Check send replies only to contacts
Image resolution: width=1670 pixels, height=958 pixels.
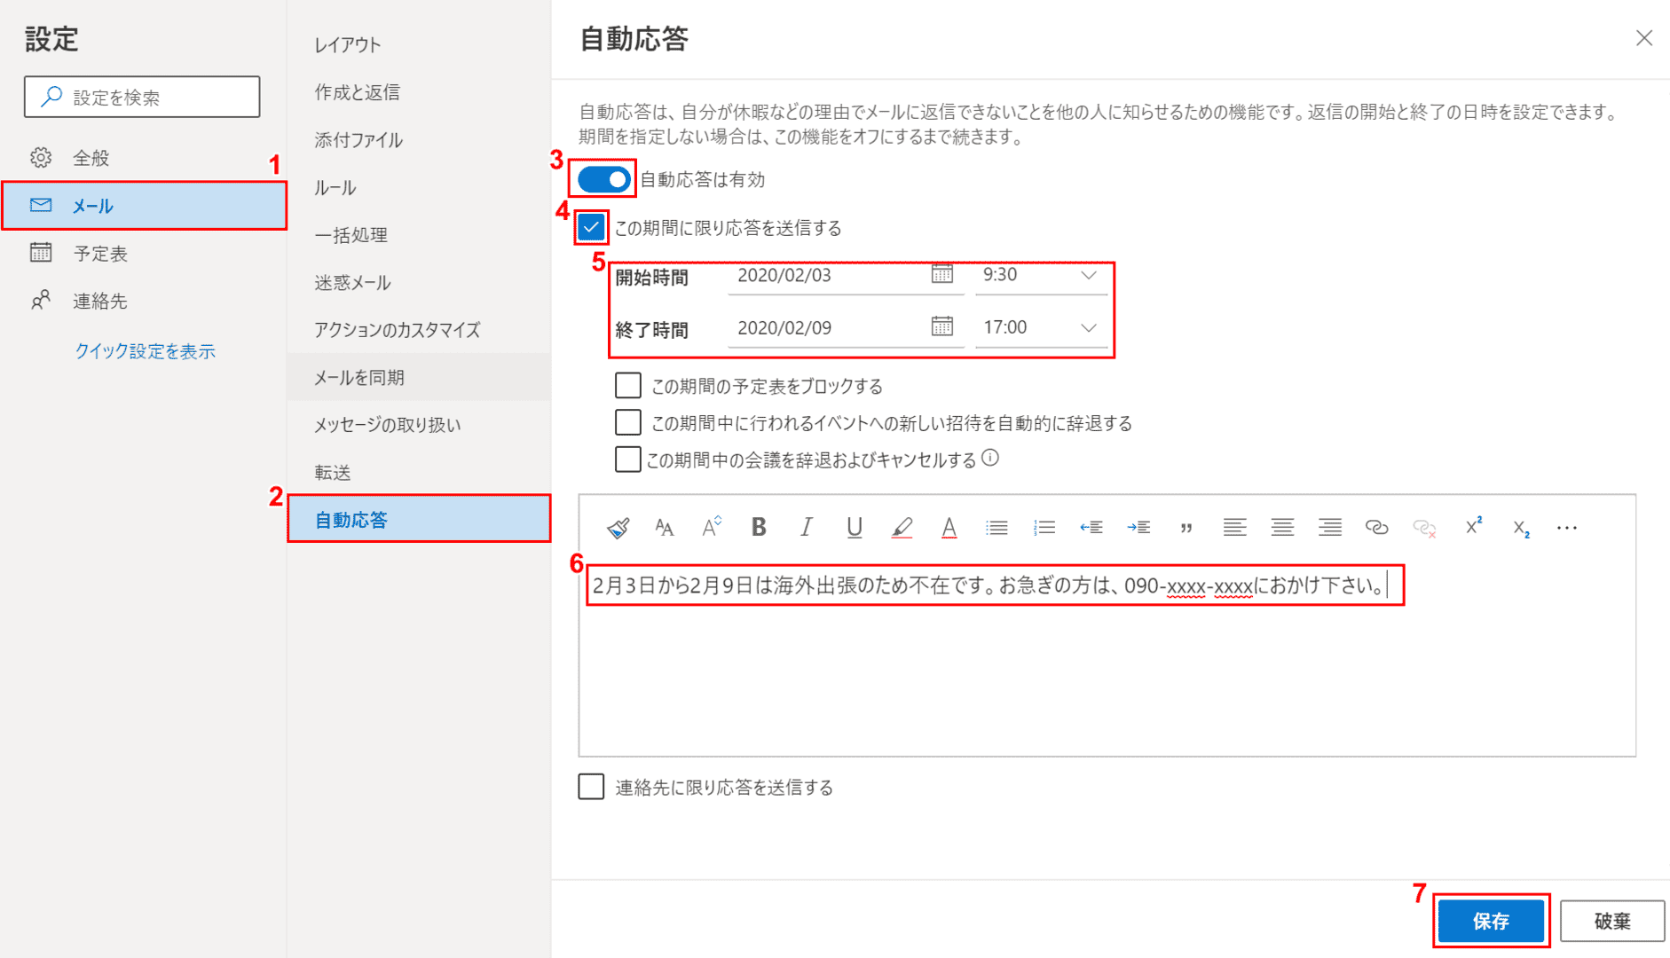591,787
